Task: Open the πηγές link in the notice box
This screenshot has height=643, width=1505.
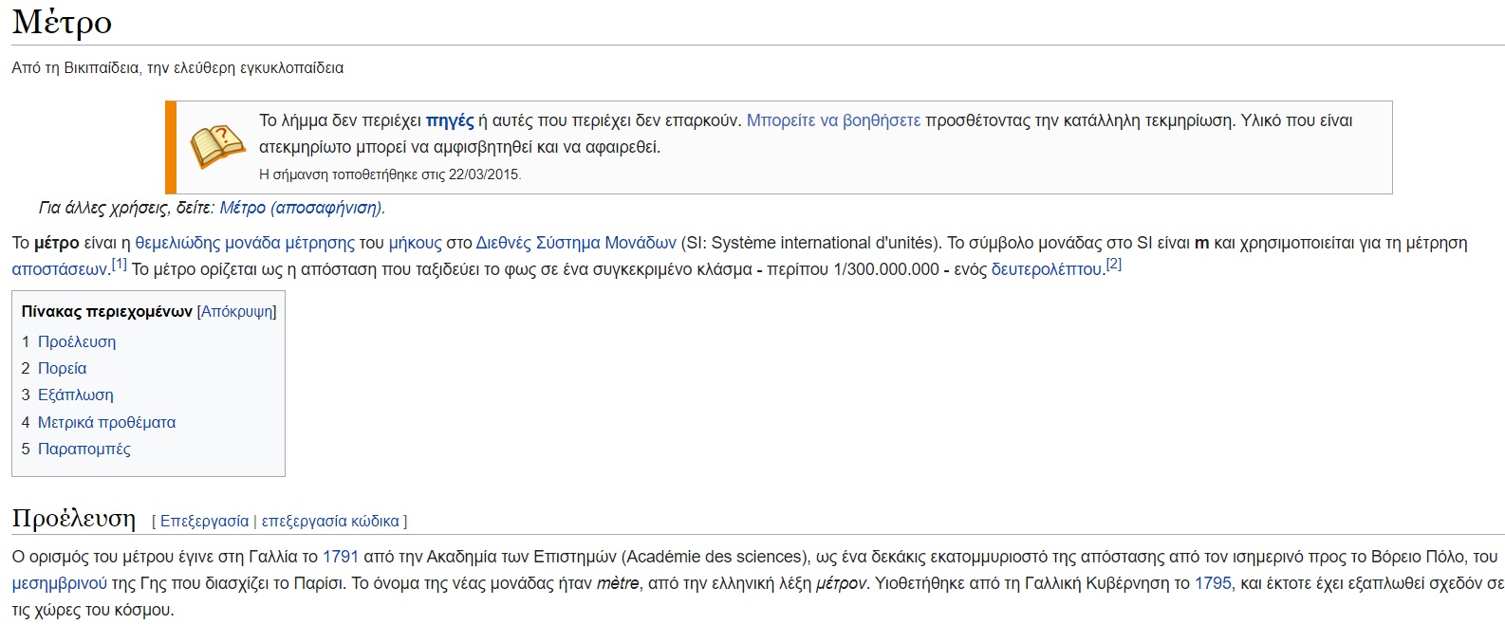Action: [x=450, y=120]
